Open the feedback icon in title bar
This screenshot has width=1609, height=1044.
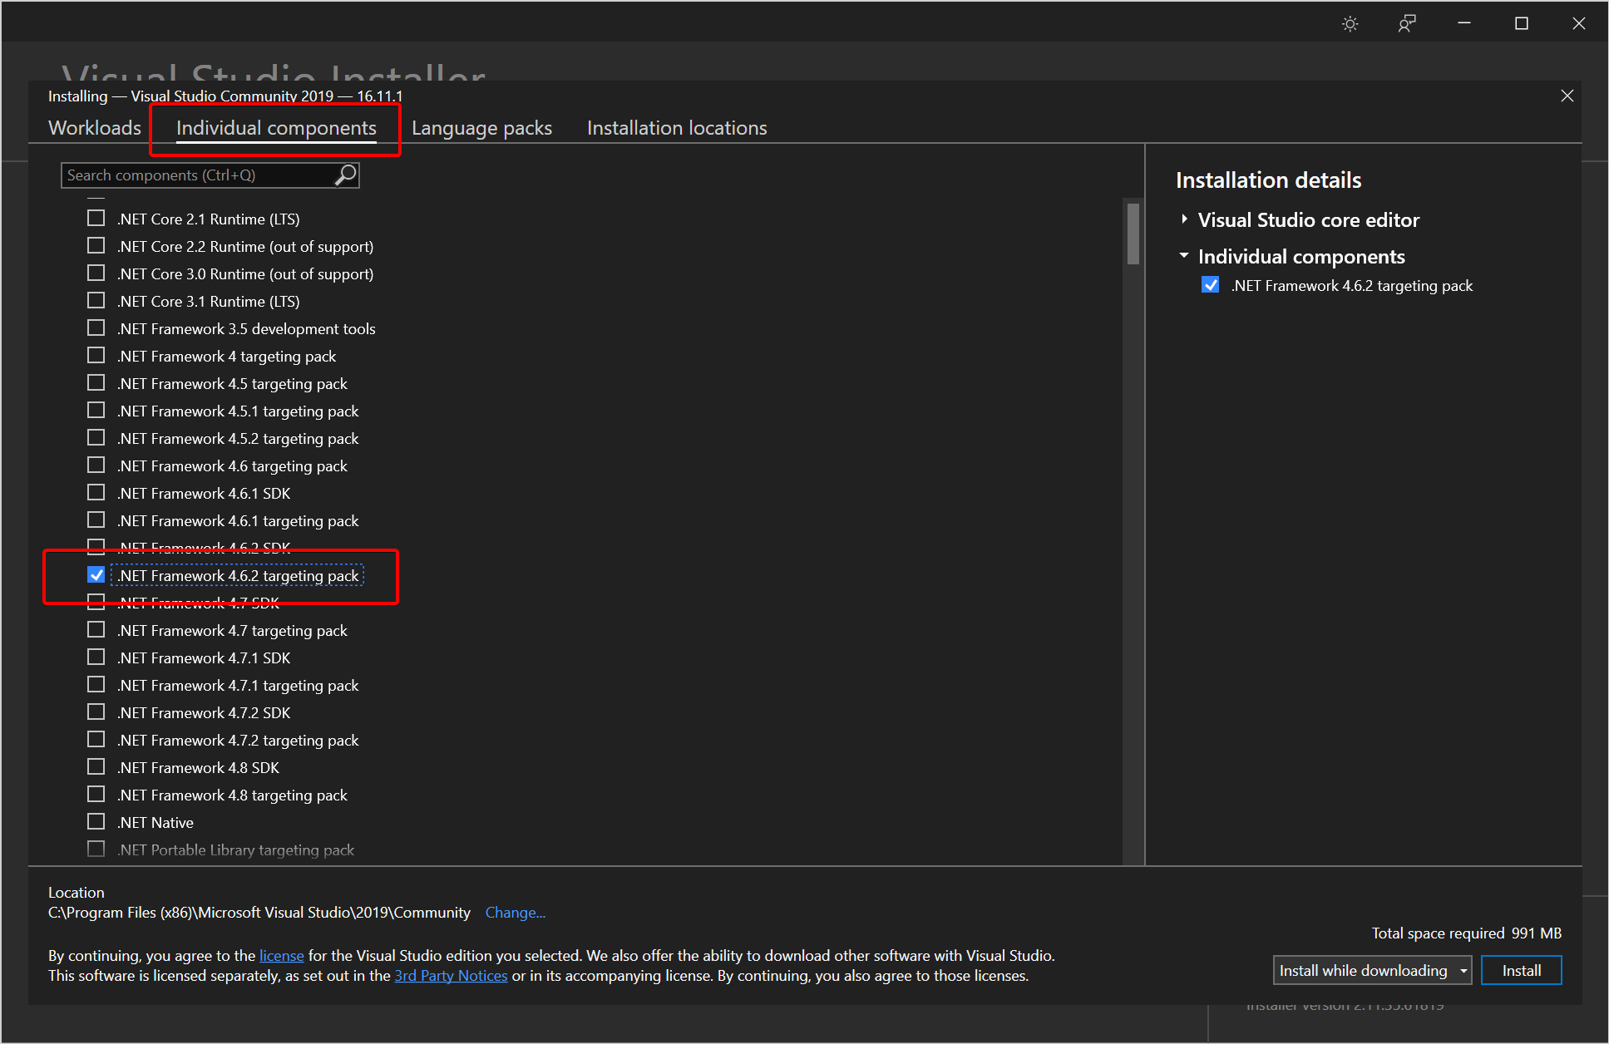(1406, 24)
